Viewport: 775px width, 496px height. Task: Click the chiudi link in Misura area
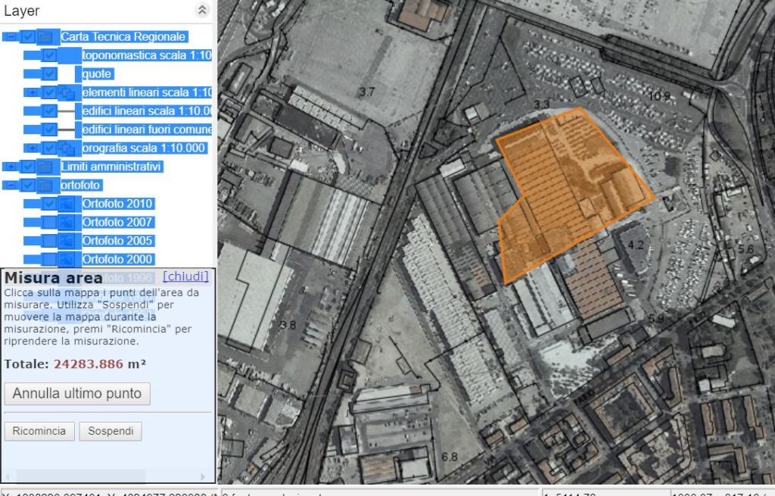click(185, 276)
